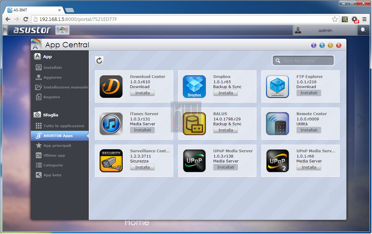Install Surveillance Center
372x234 pixels.
(142, 167)
